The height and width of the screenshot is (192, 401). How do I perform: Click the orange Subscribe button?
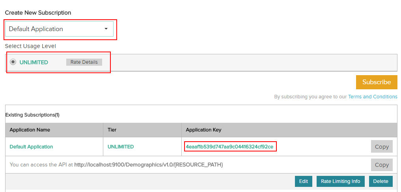click(377, 82)
